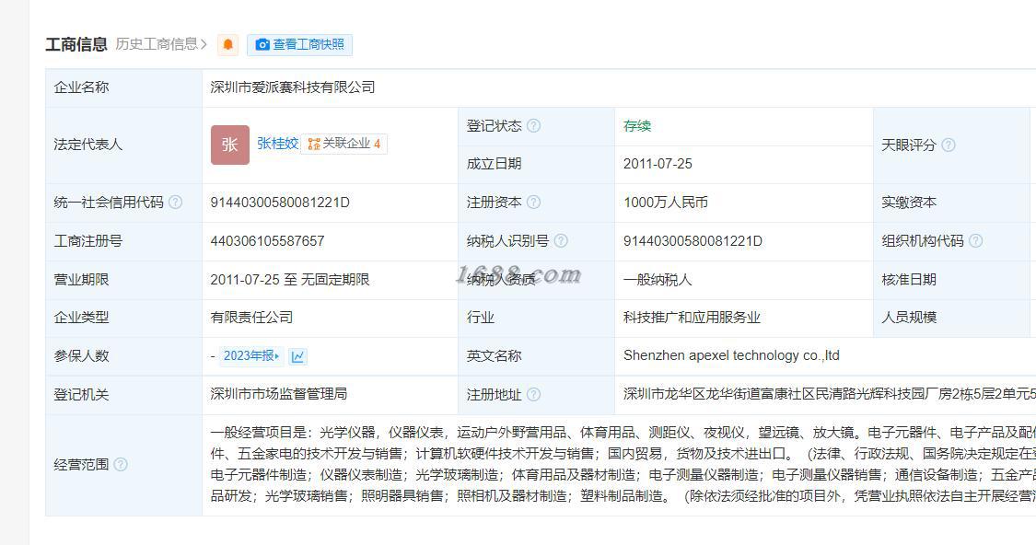Click the 法定代表人 label cell
The width and height of the screenshot is (1036, 545).
[x=124, y=145]
